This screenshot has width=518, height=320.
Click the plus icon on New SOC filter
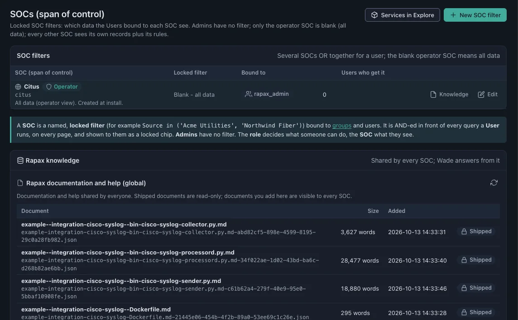pyautogui.click(x=453, y=15)
